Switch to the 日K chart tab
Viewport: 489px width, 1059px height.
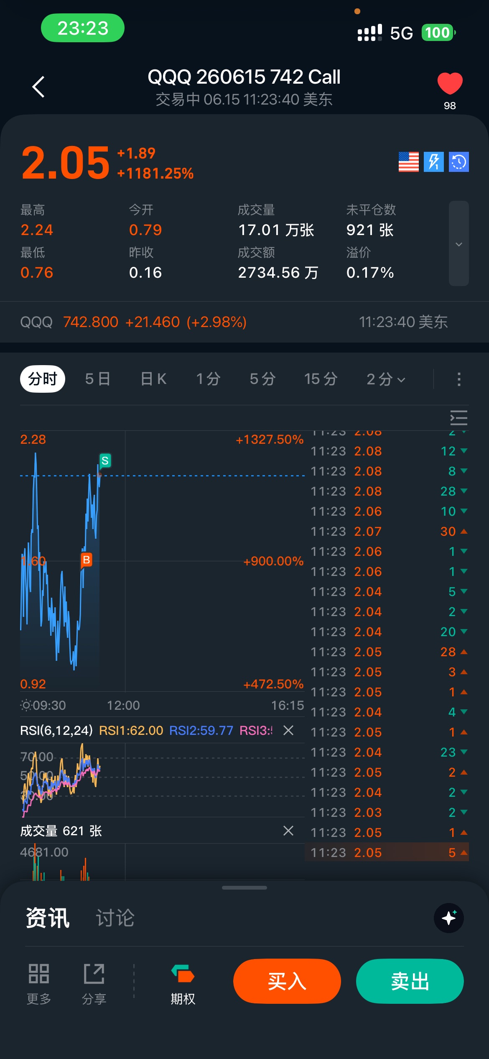(153, 379)
